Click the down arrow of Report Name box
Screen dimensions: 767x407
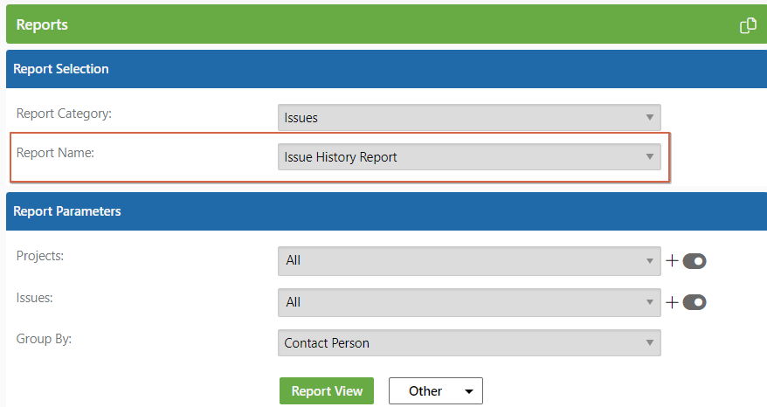tap(650, 156)
